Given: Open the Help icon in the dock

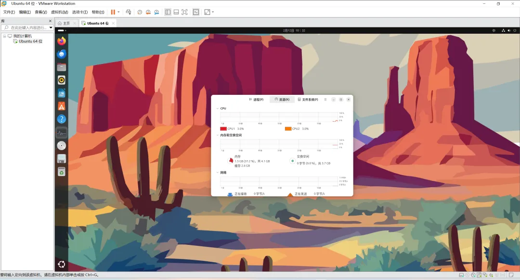Looking at the screenshot, I should [x=61, y=119].
